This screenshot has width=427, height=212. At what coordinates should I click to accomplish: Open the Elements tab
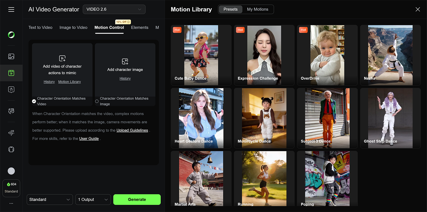140,27
